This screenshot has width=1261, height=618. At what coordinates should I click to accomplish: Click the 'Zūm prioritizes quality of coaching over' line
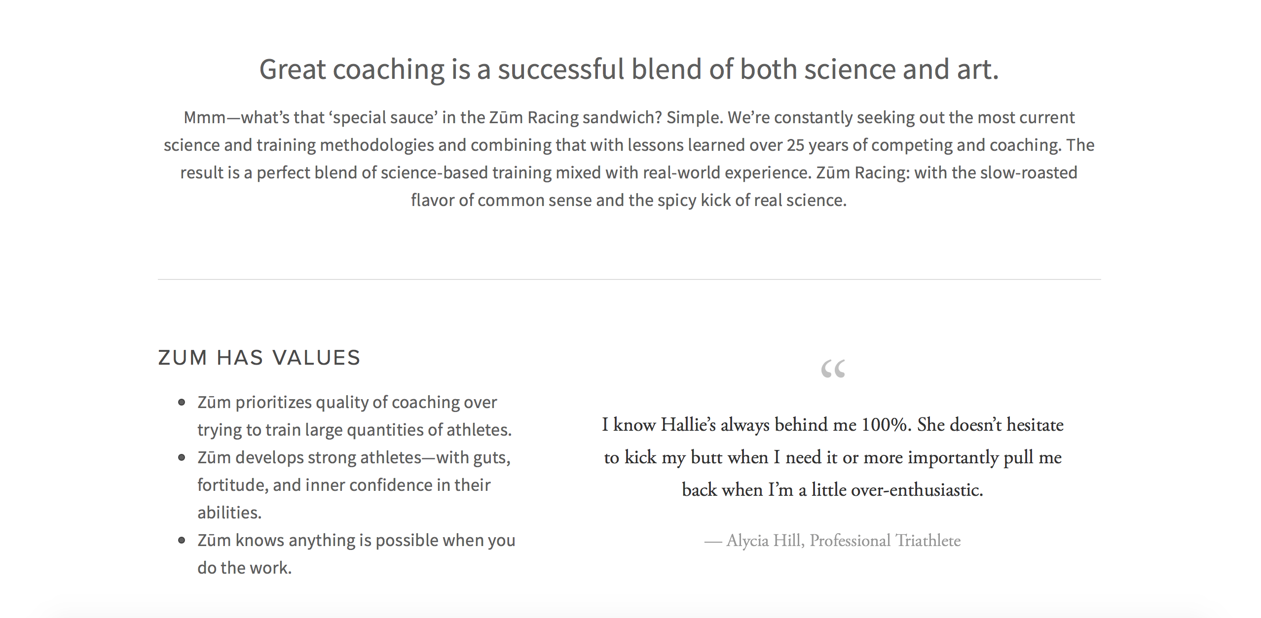(x=347, y=403)
